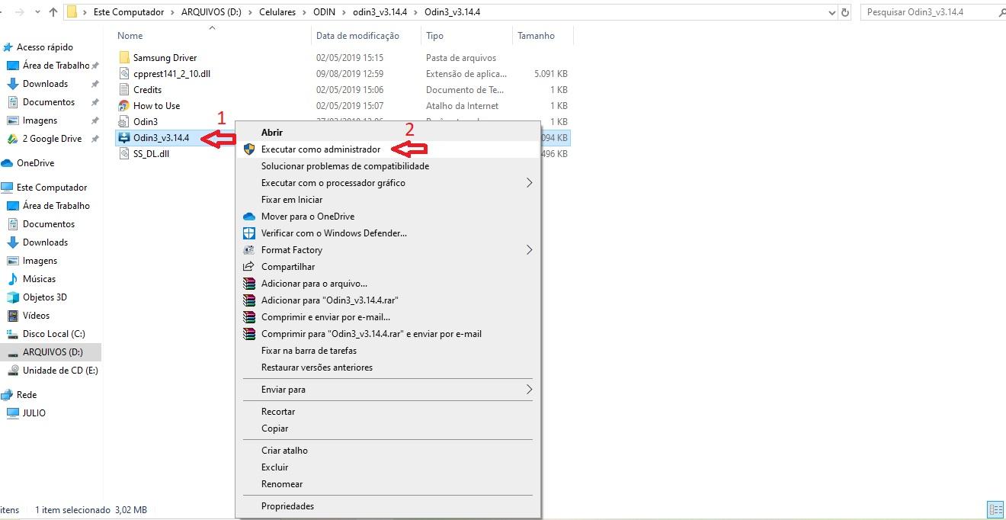Choose Solucionar problemas de compatibilidade
The height and width of the screenshot is (520, 1006).
[388, 166]
